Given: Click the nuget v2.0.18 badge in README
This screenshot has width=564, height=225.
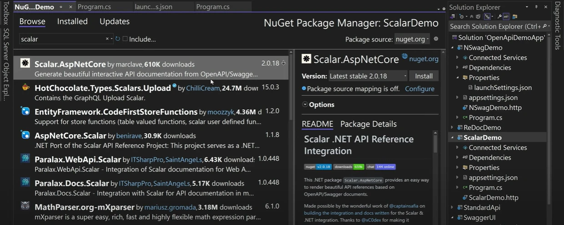Looking at the screenshot, I should coord(318,167).
